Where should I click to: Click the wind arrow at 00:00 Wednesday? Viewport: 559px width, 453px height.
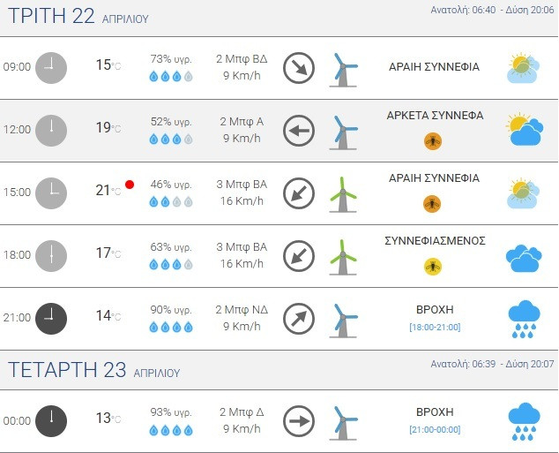click(x=299, y=420)
